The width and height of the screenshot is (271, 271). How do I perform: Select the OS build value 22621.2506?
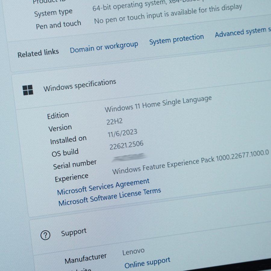click(x=126, y=145)
